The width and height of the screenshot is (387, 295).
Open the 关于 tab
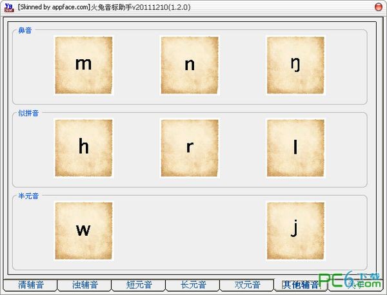point(355,285)
